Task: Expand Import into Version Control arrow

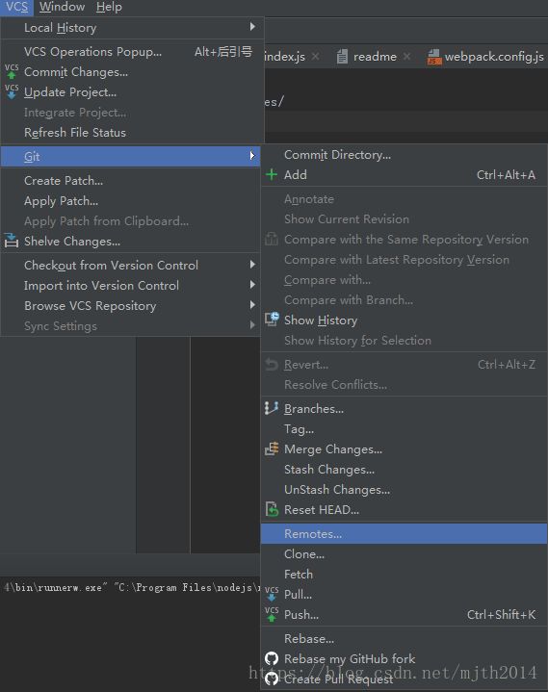Action: [x=252, y=285]
